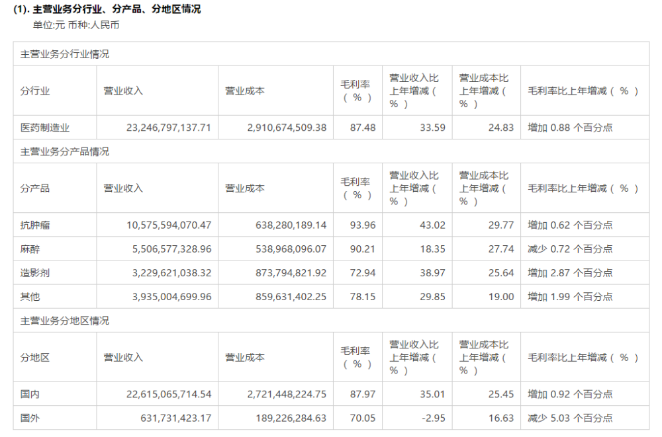Click revenue growth value 29.85
This screenshot has height=437, width=662.
432,297
